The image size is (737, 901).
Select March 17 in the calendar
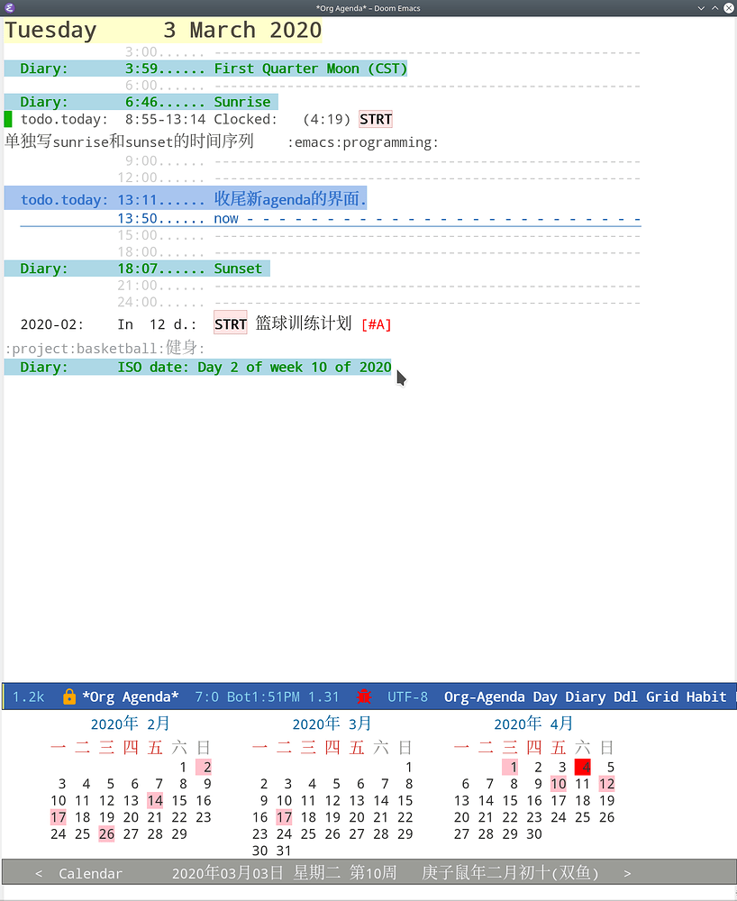(284, 817)
